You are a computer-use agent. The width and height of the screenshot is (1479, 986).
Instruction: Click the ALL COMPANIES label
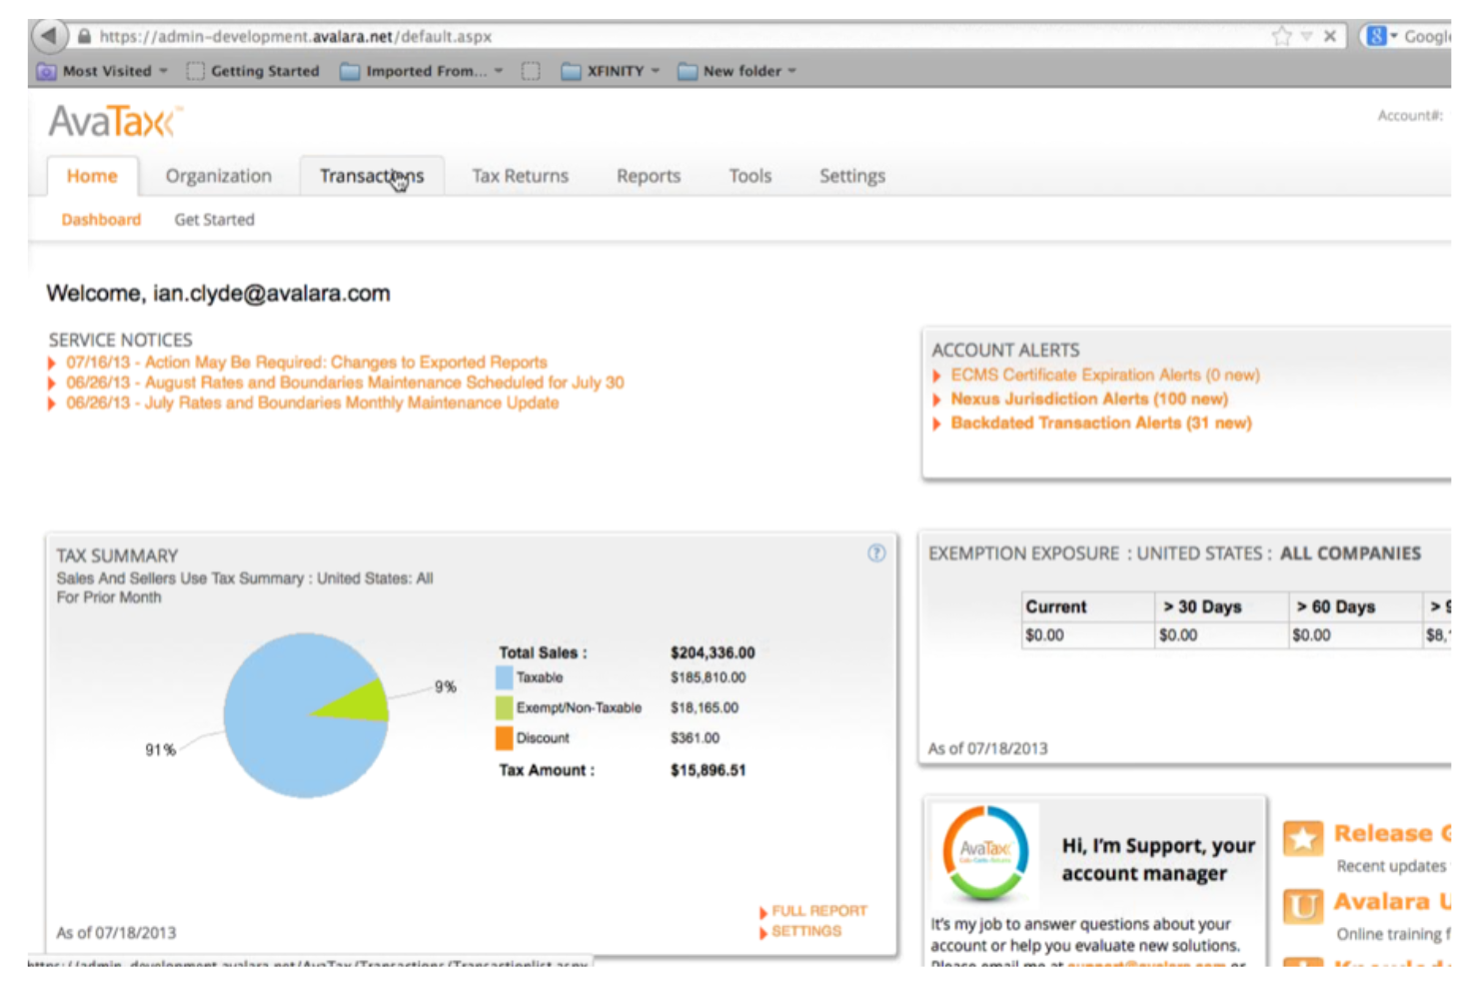click(x=1350, y=553)
